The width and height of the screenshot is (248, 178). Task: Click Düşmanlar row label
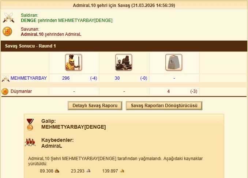tap(21, 91)
